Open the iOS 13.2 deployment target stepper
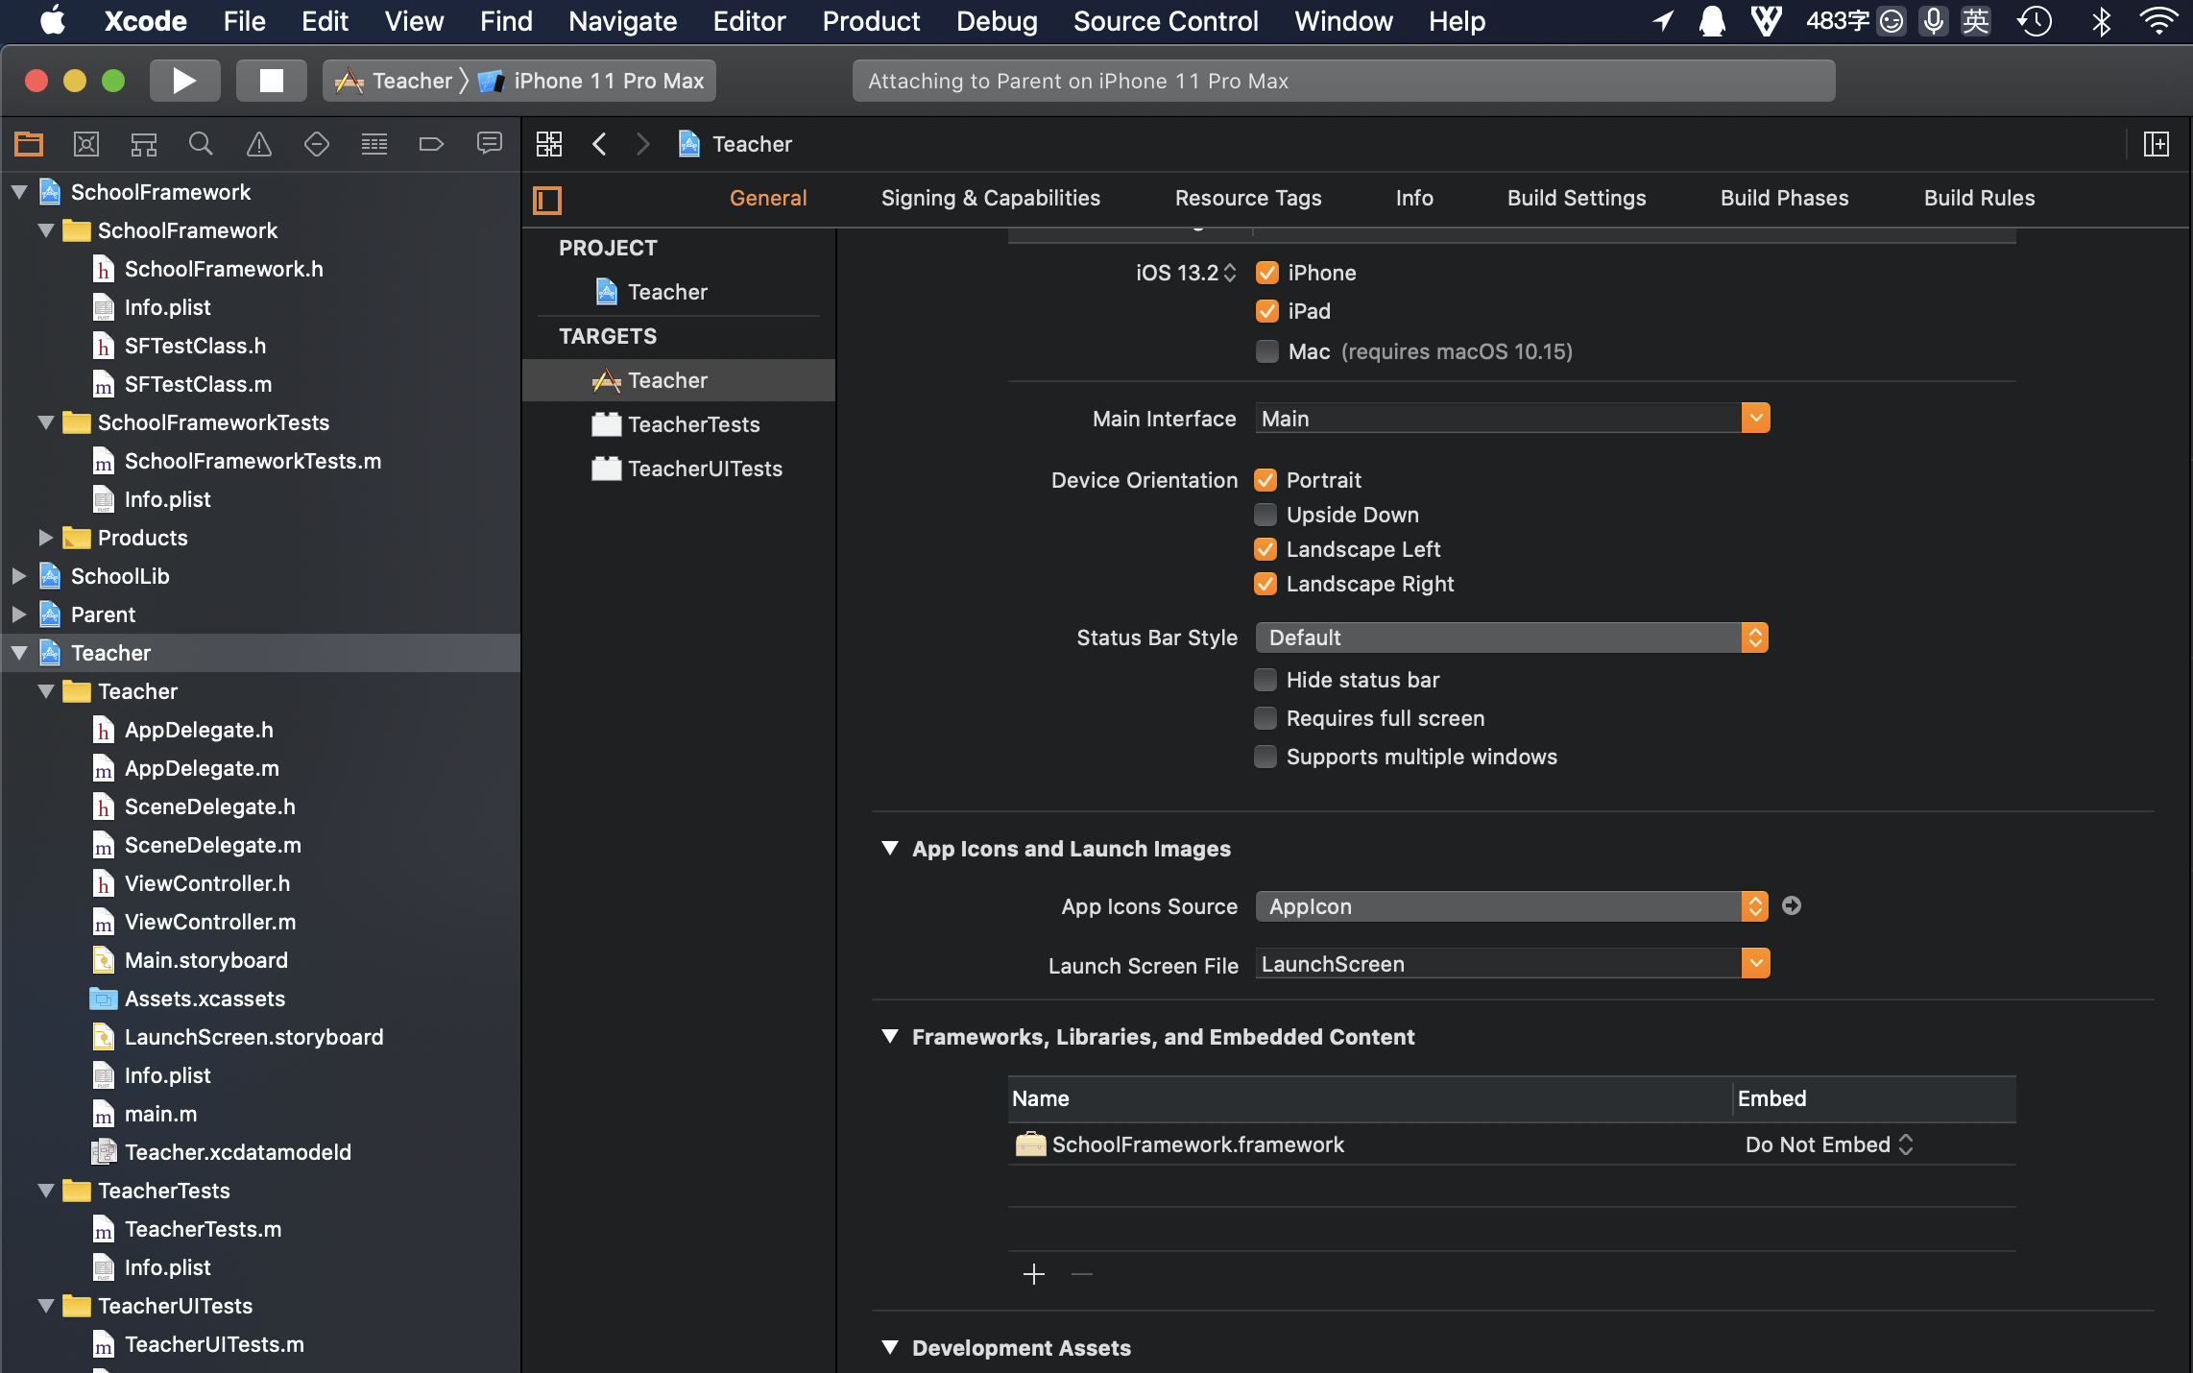 1230,273
